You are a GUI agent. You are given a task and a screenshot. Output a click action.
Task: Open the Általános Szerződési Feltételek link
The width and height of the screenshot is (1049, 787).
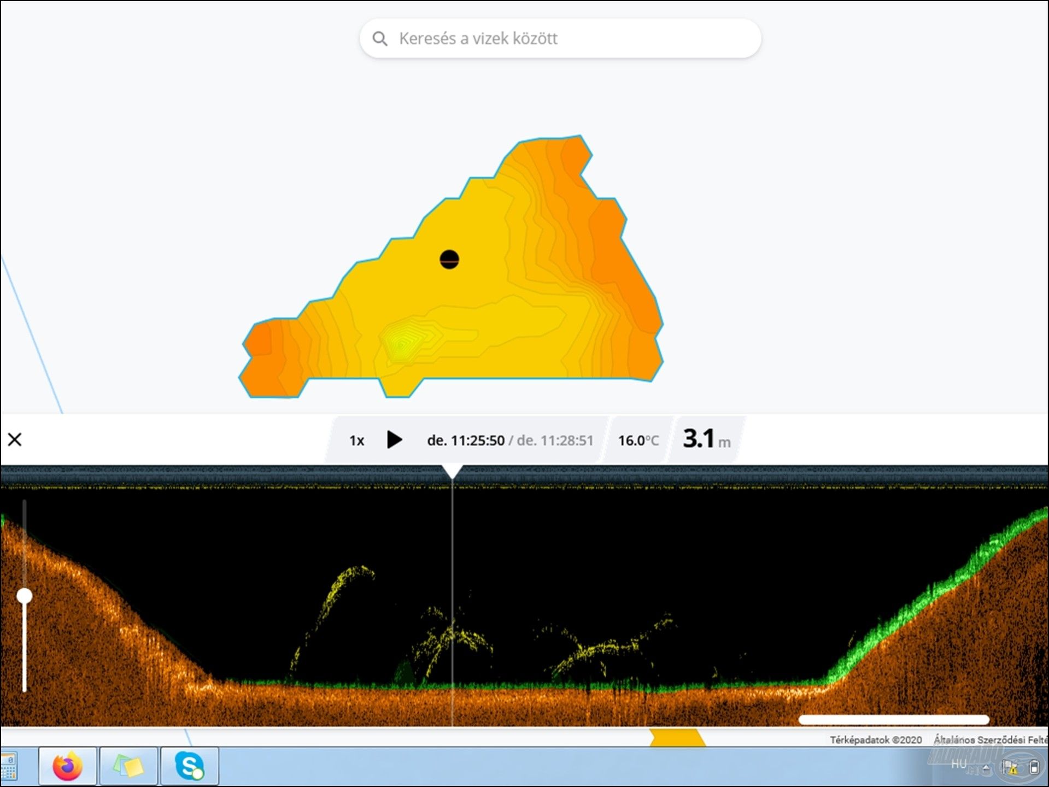click(991, 739)
